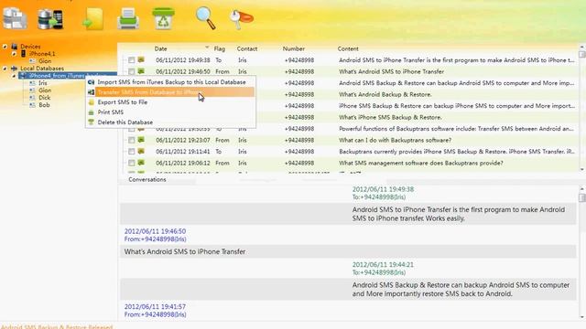586x329 pixels.
Task: Click message list scrollbar up arrow
Action: pos(582,47)
